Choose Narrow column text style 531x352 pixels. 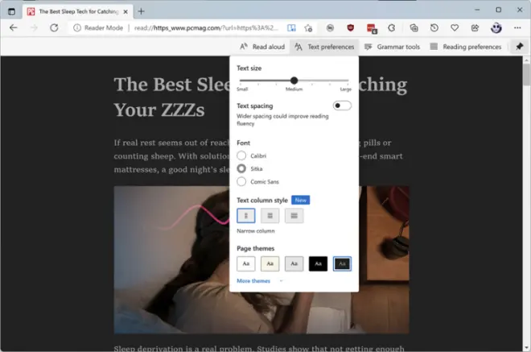[246, 216]
